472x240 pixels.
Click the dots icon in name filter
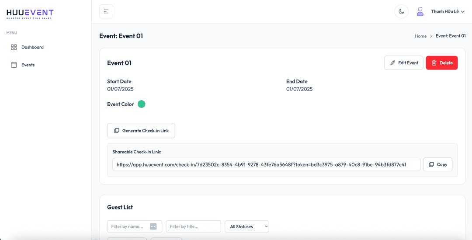coord(153,226)
